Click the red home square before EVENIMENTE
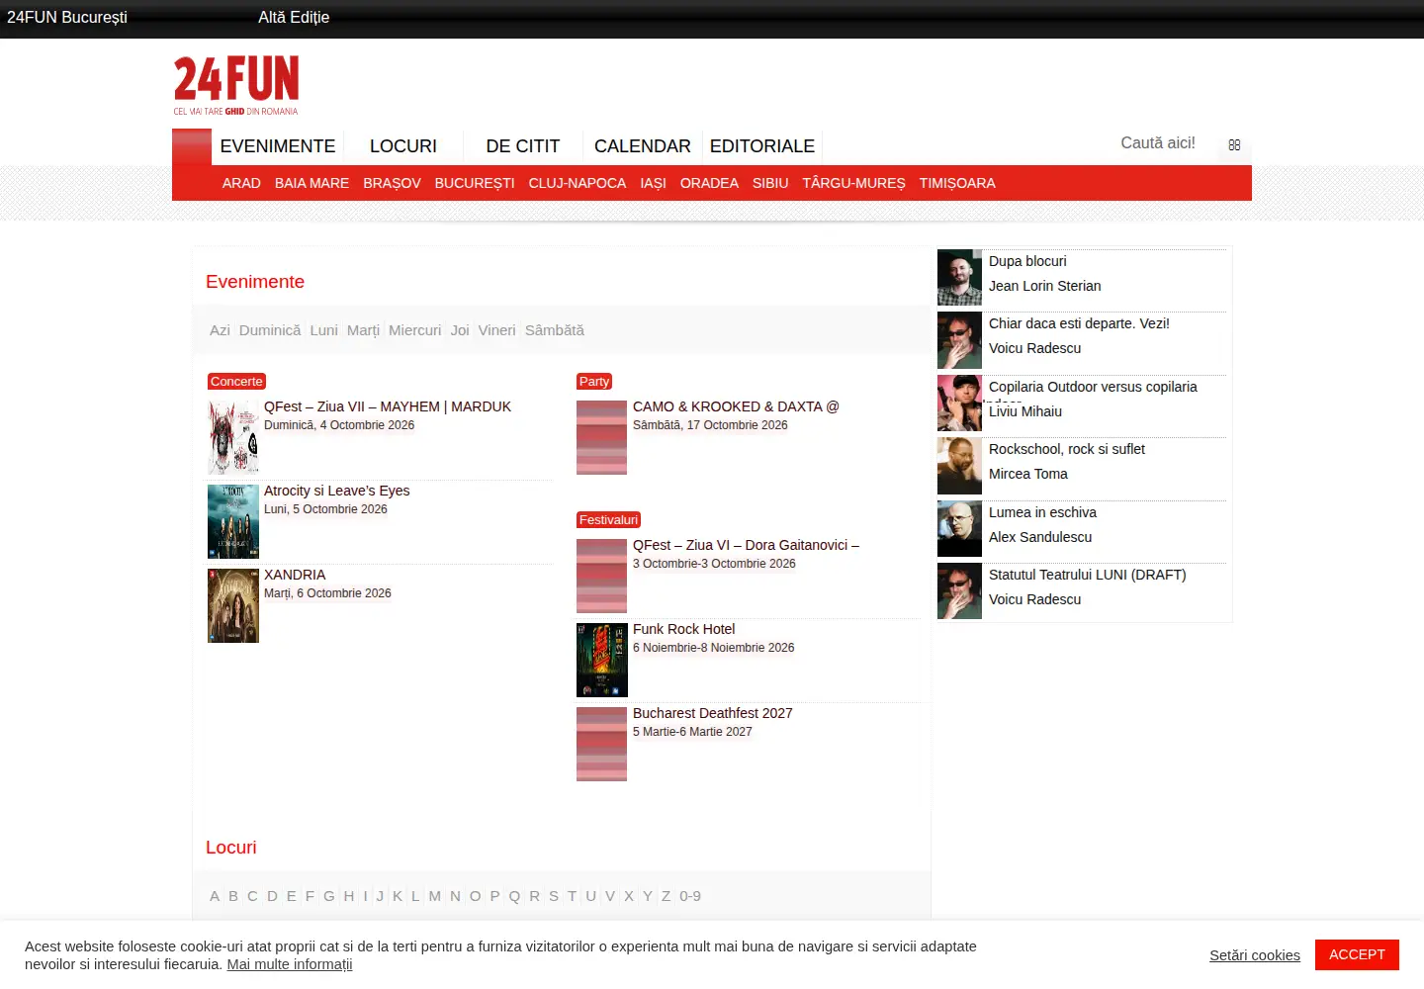1424x989 pixels. (192, 146)
